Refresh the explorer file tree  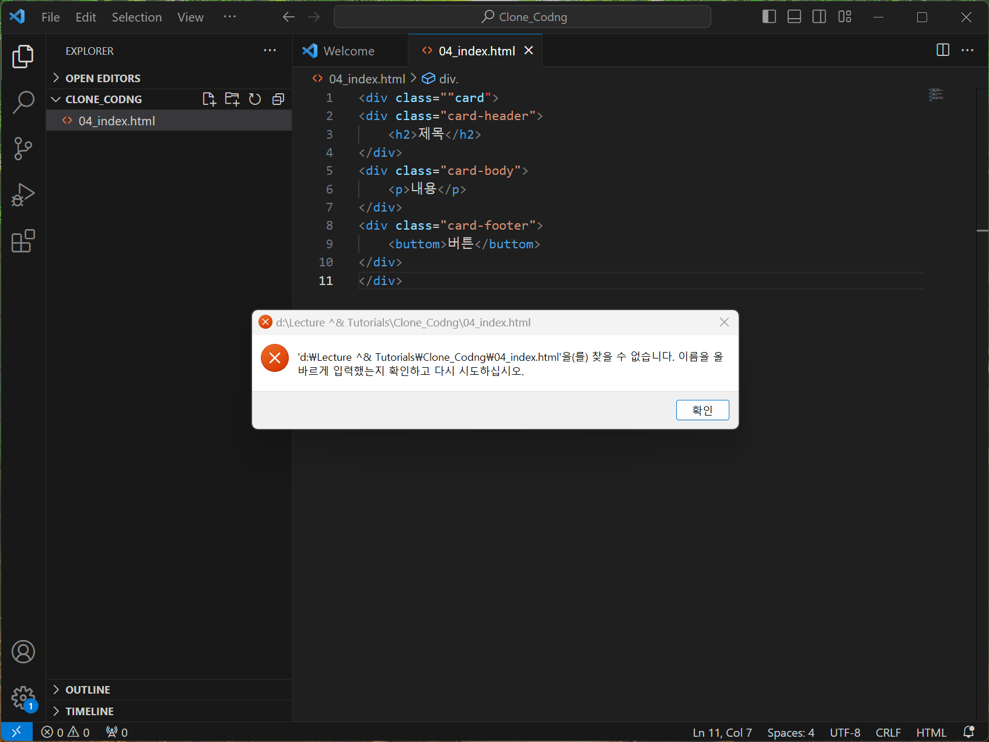pyautogui.click(x=255, y=99)
